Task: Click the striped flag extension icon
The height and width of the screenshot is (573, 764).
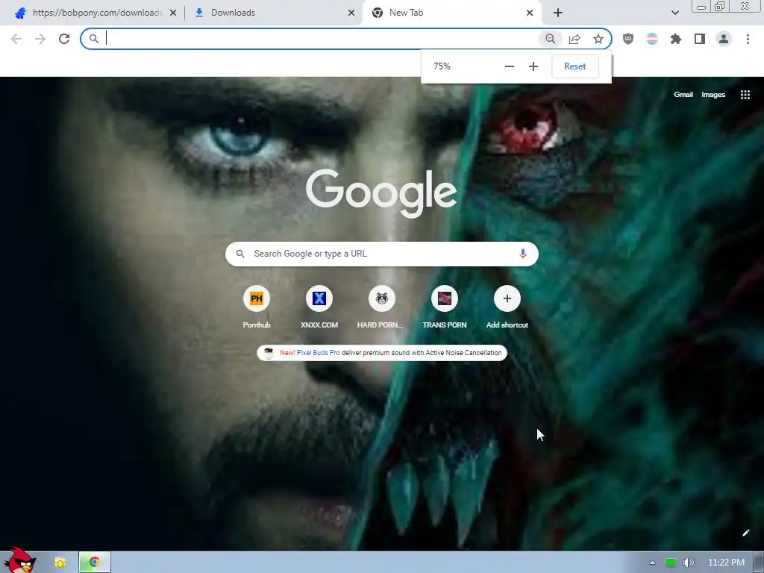Action: pyautogui.click(x=652, y=39)
